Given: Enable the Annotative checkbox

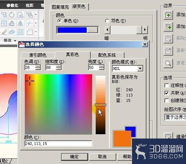Looking at the screenshot, I should pos(167,85).
